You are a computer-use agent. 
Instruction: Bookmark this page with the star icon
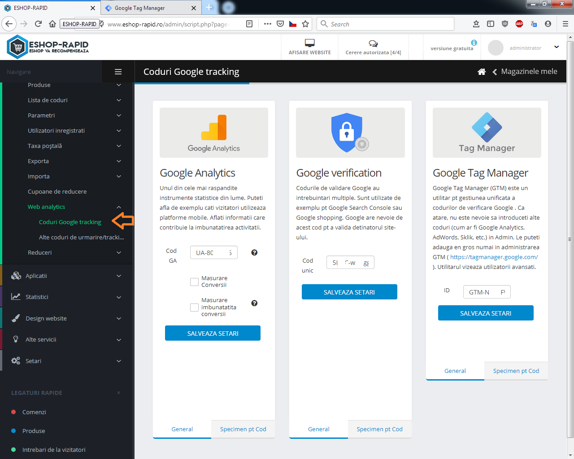point(305,24)
